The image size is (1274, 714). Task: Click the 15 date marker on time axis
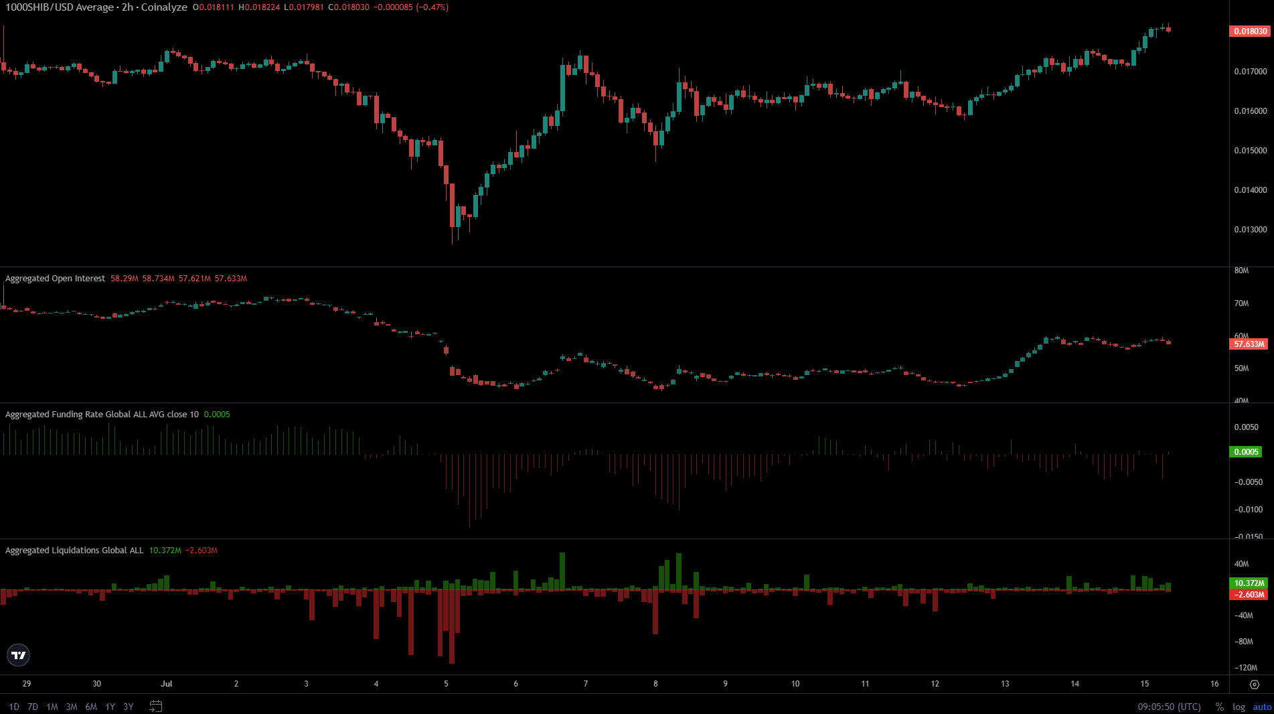(1145, 684)
